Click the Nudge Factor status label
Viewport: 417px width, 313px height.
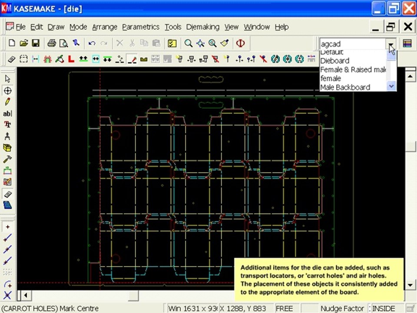342,309
